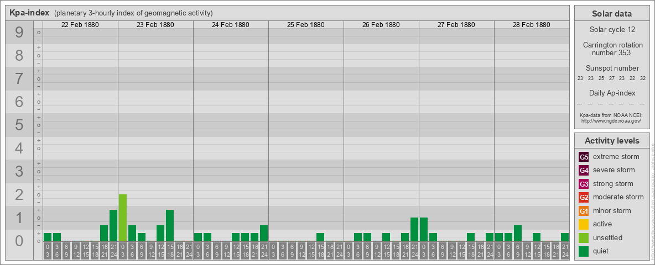Click the 'moderate storm' legend label
655x265 pixels.
[618, 197]
